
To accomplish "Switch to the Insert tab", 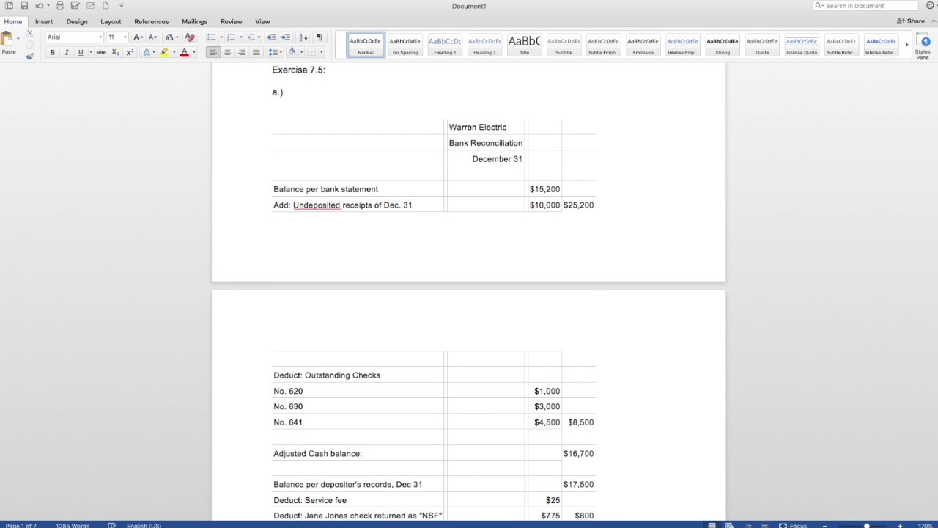I will pyautogui.click(x=44, y=22).
